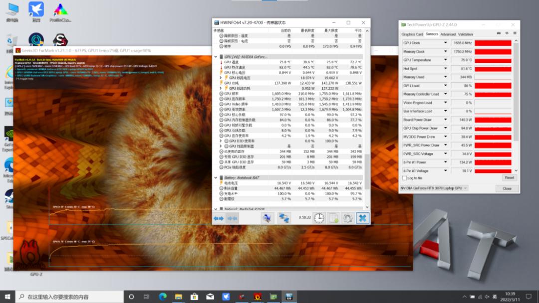Switch to the Advanced tab in GPU-Z
The height and width of the screenshot is (303, 539).
448,34
